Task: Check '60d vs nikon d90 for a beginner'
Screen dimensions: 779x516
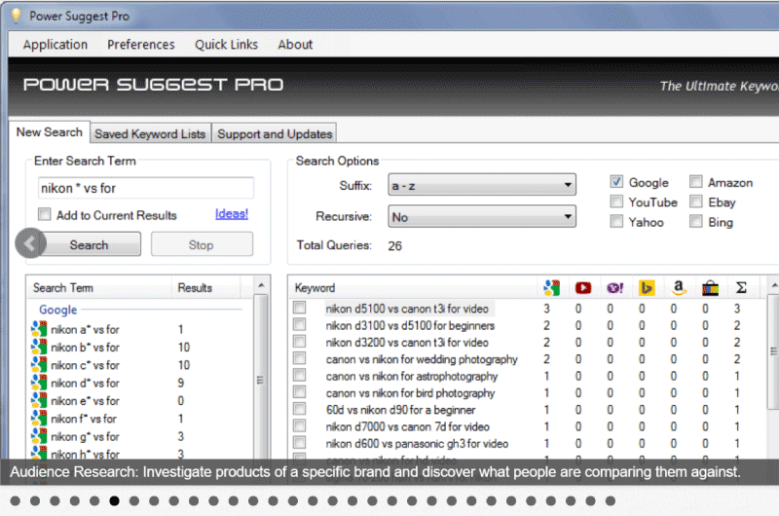Action: pos(299,409)
